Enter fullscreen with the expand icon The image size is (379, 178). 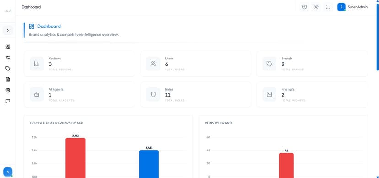[328, 7]
